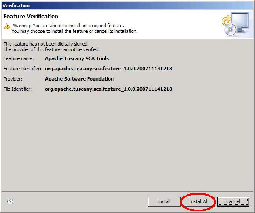Screen dimensions: 255x213
Task: Click 'You may choose to install' message line
Action: tap(75, 31)
